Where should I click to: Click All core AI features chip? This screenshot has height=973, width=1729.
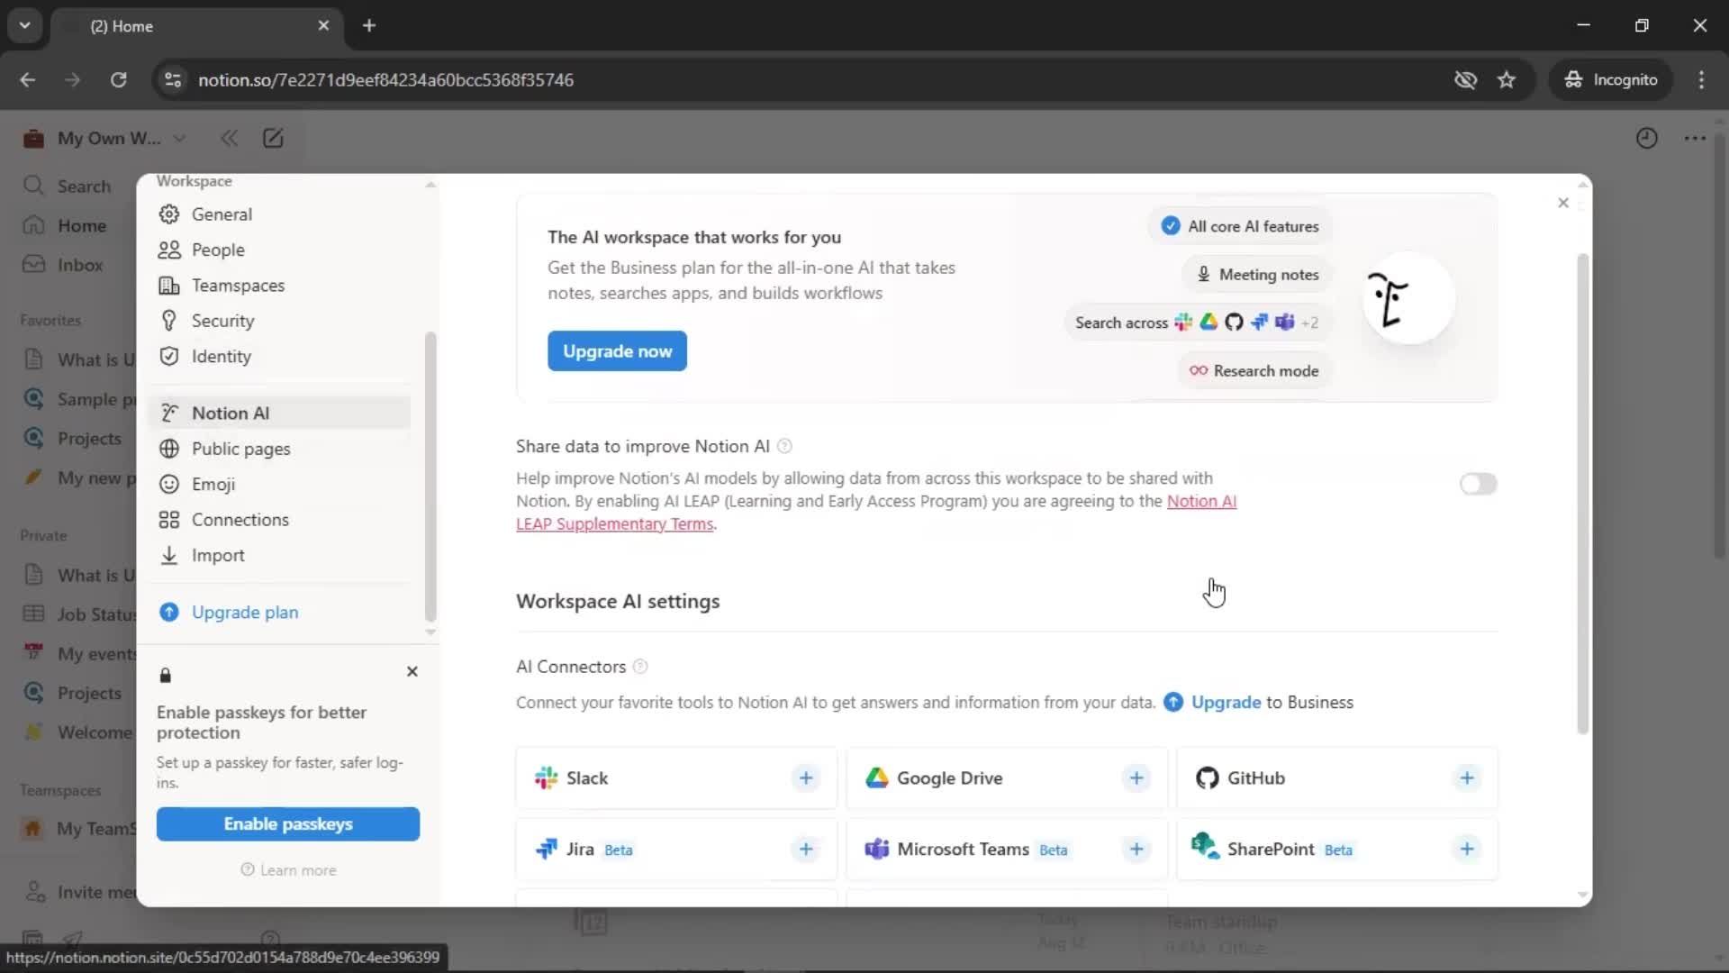tap(1241, 226)
